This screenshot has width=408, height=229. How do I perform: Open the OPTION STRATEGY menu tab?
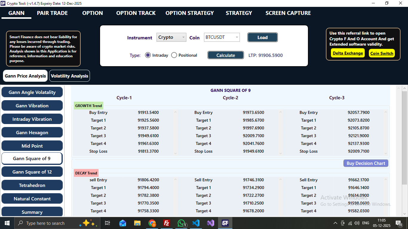click(189, 13)
